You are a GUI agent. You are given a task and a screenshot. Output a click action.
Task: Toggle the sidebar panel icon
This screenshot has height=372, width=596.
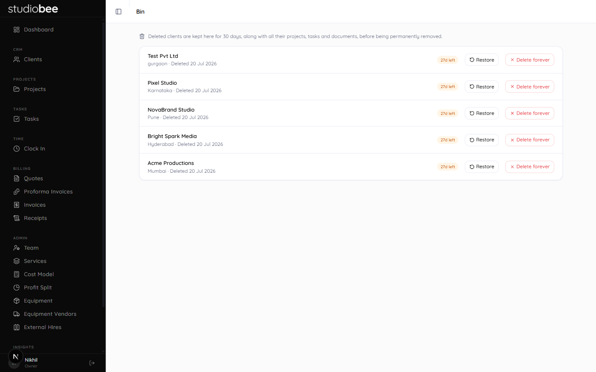(118, 12)
